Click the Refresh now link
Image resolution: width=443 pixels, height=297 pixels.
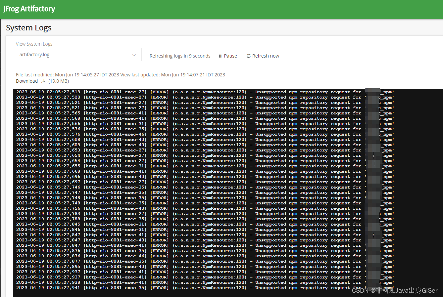point(266,56)
